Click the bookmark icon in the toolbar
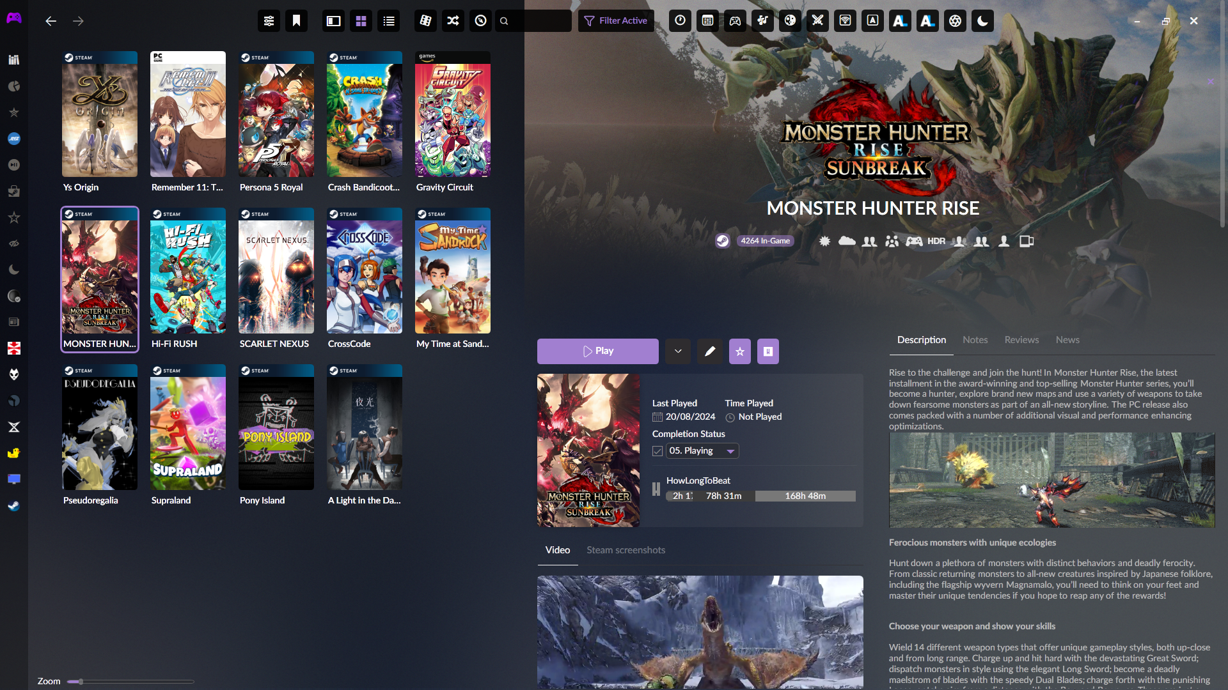 click(296, 21)
